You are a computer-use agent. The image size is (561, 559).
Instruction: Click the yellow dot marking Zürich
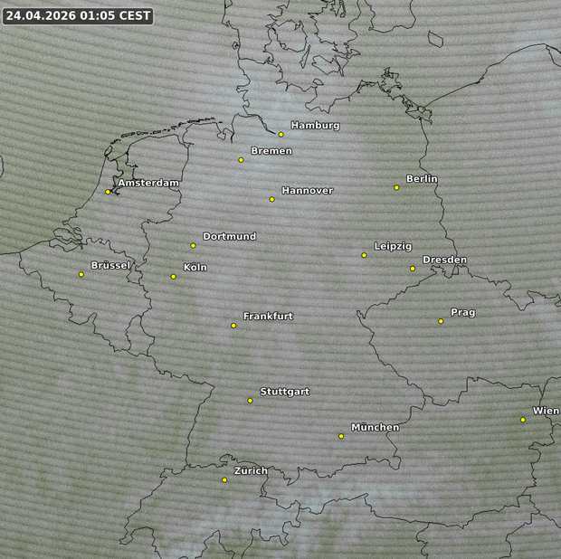[x=224, y=480]
